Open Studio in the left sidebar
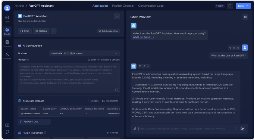This screenshot has height=140, width=254. point(7,31)
